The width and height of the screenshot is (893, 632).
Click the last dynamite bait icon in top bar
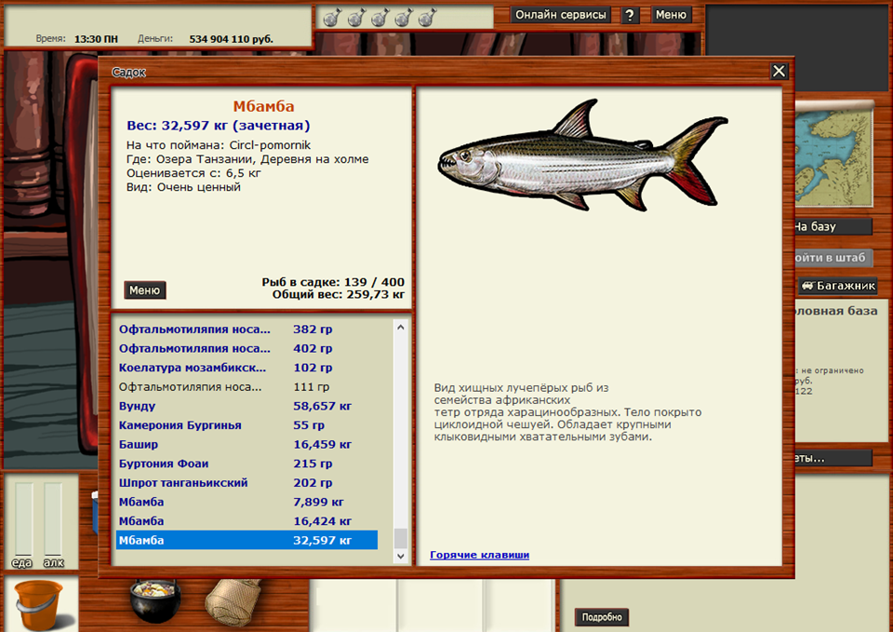tap(427, 17)
